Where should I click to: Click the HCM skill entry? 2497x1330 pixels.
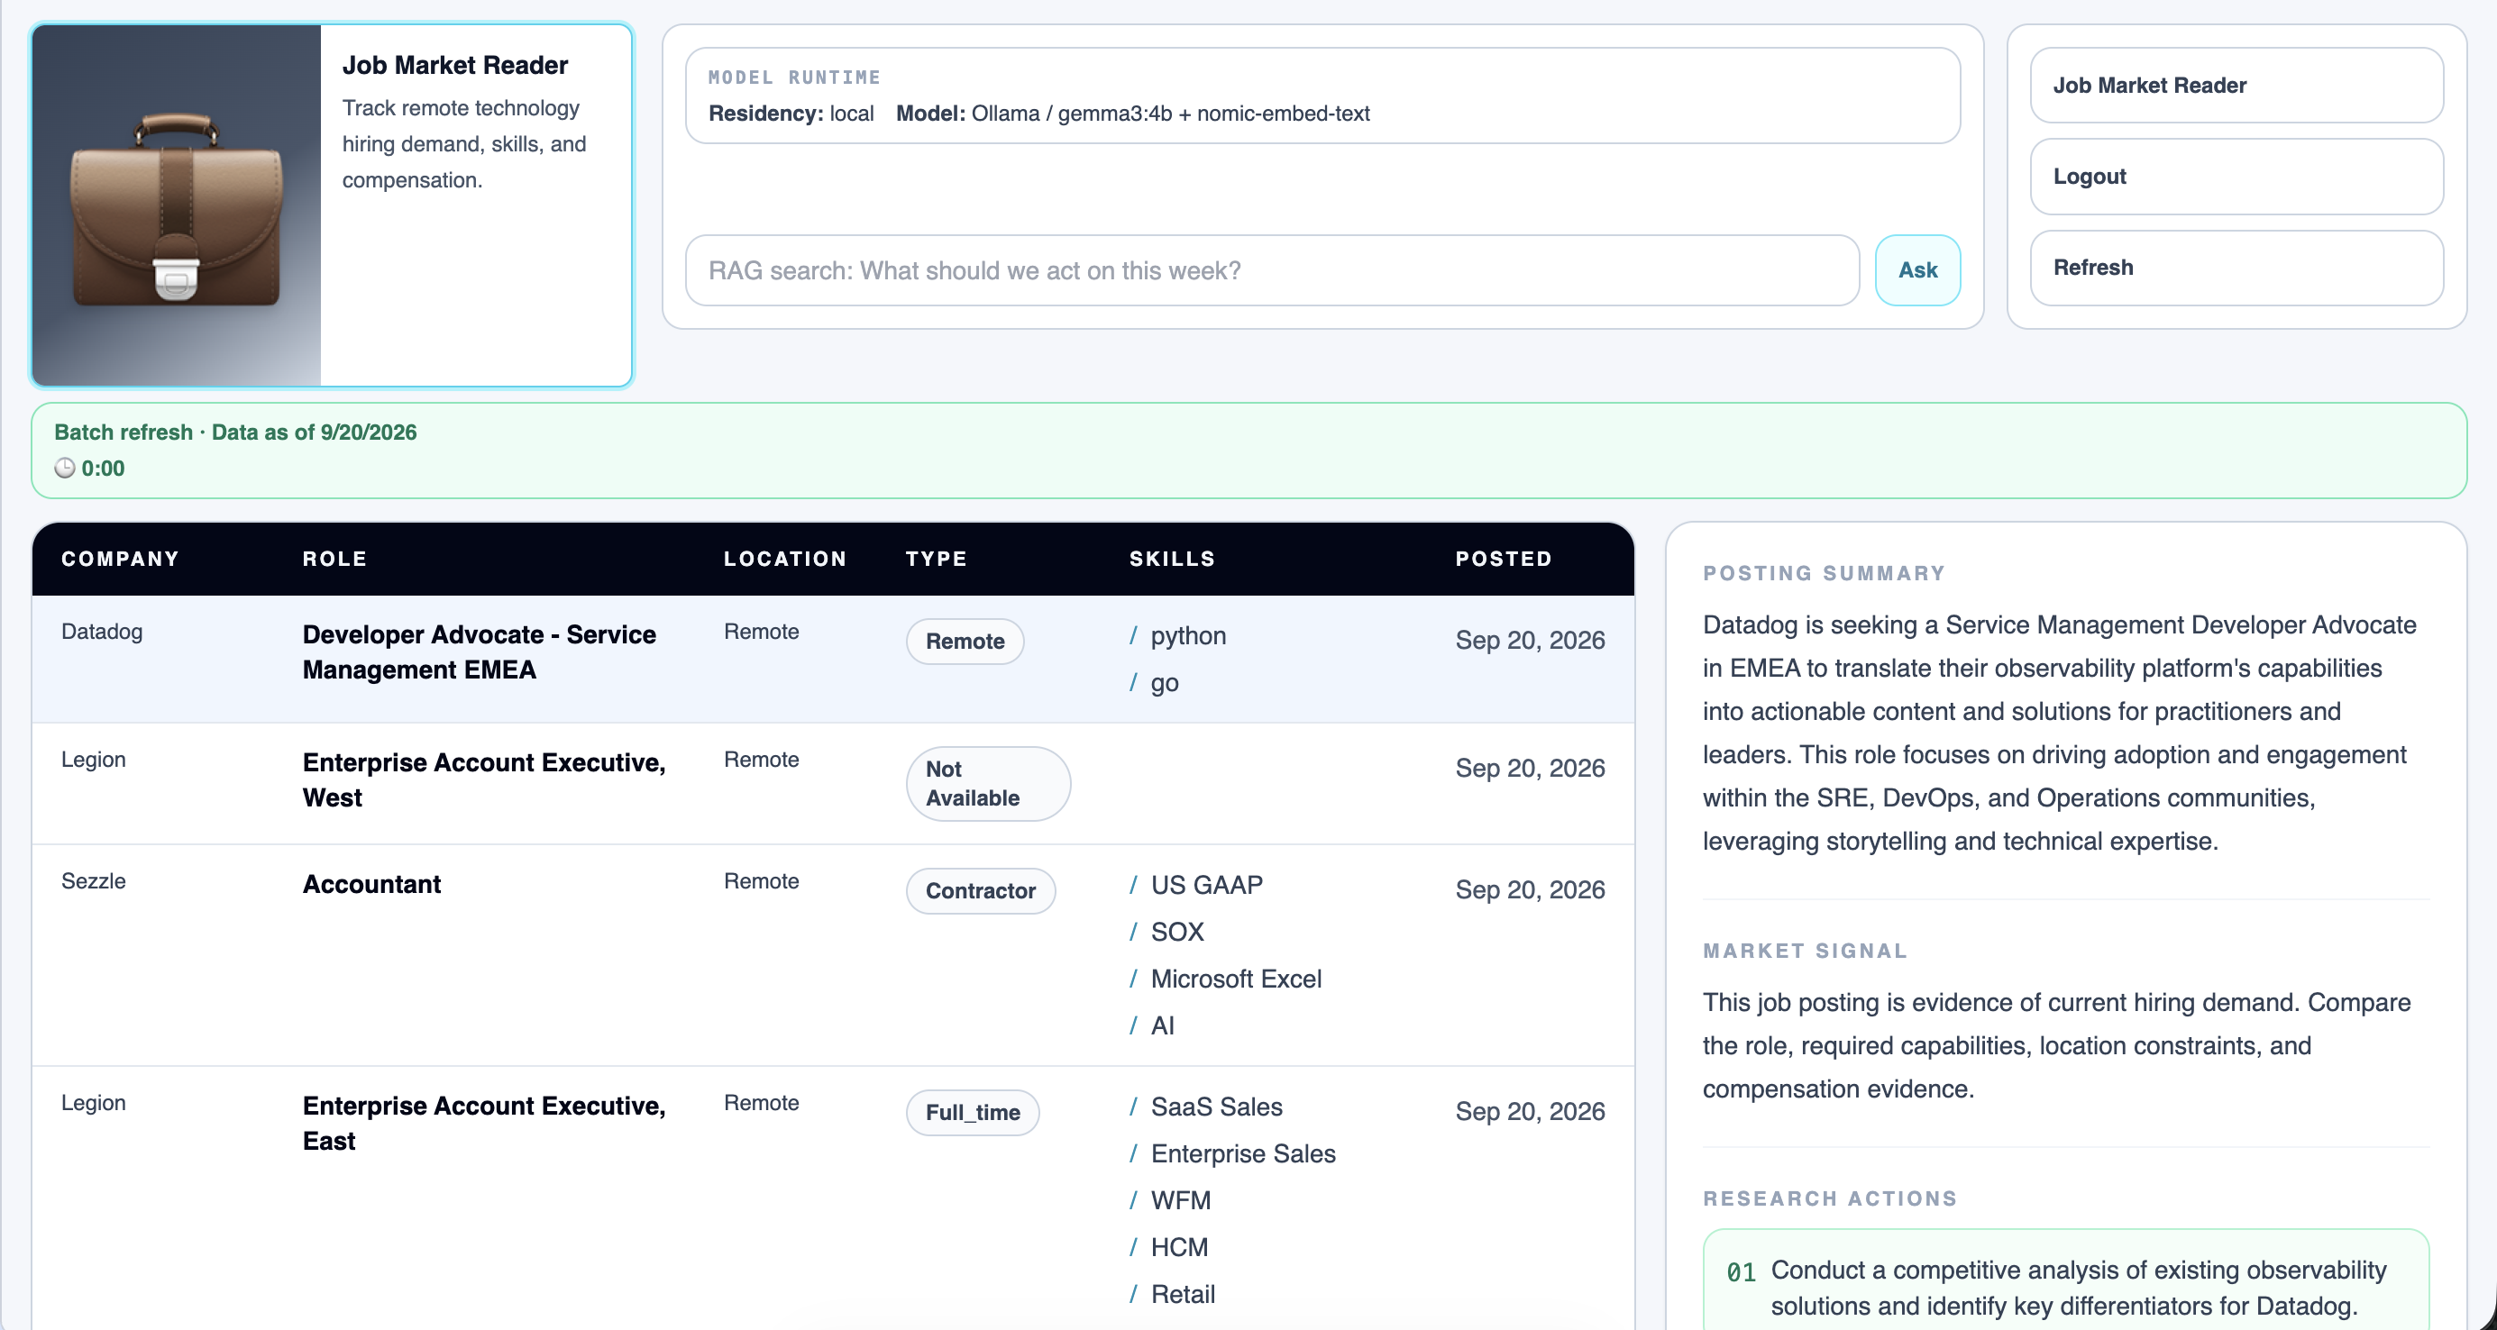tap(1168, 1247)
